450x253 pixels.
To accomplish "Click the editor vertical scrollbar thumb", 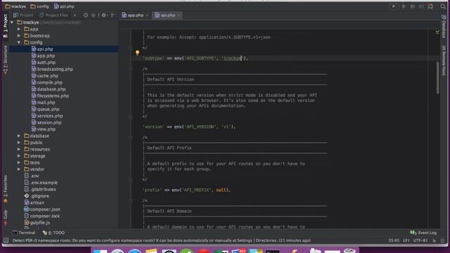I will click(x=437, y=77).
